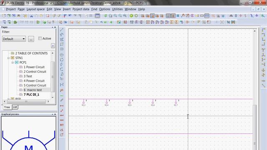Open the Help menu
This screenshot has height=150, width=267.
pyautogui.click(x=141, y=9)
